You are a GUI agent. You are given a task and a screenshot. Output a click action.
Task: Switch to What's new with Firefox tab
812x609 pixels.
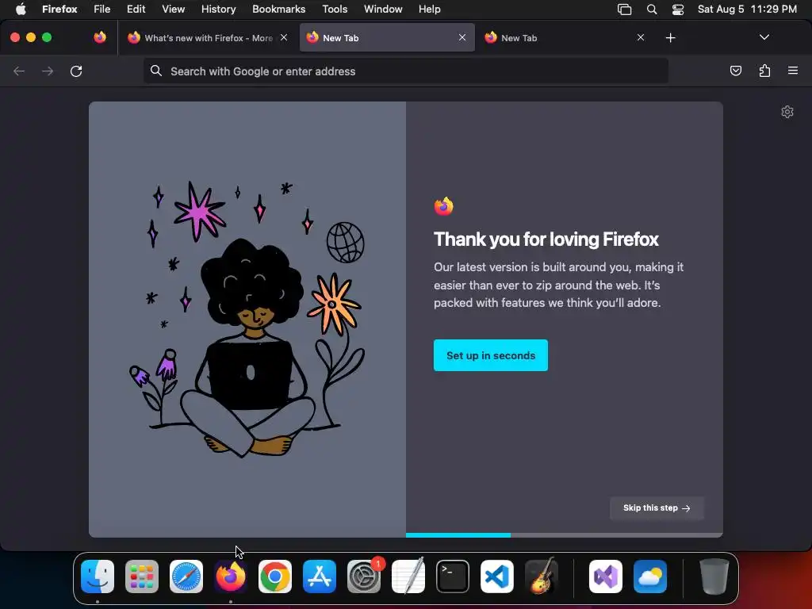point(207,38)
